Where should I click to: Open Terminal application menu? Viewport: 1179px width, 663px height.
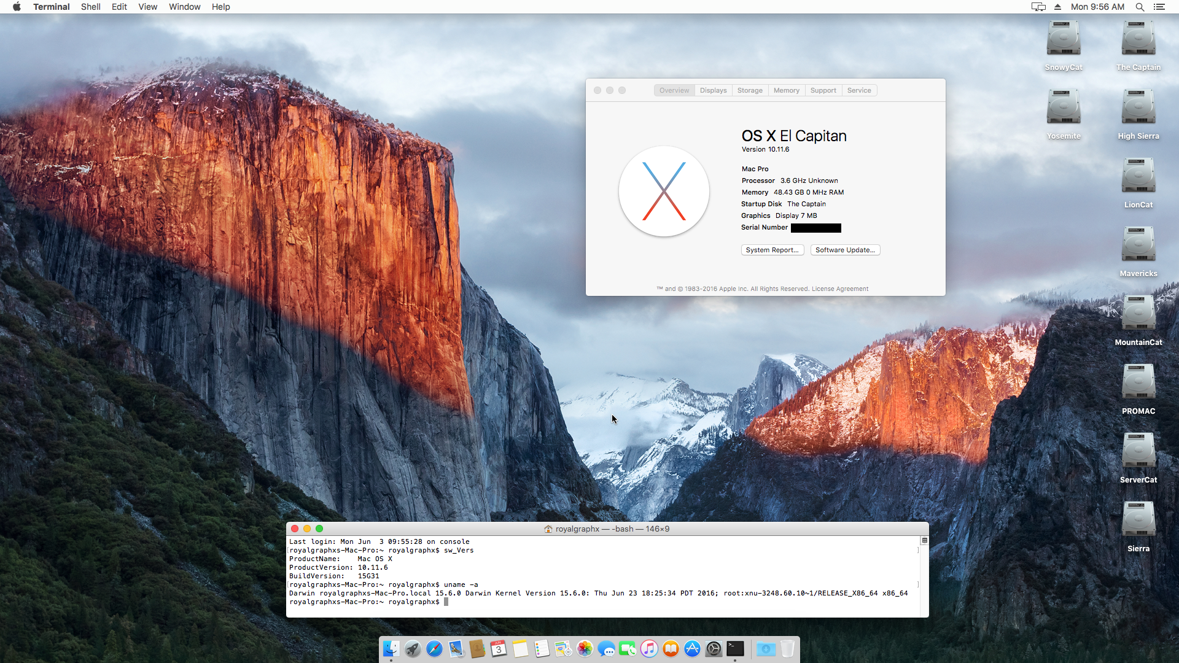point(52,7)
